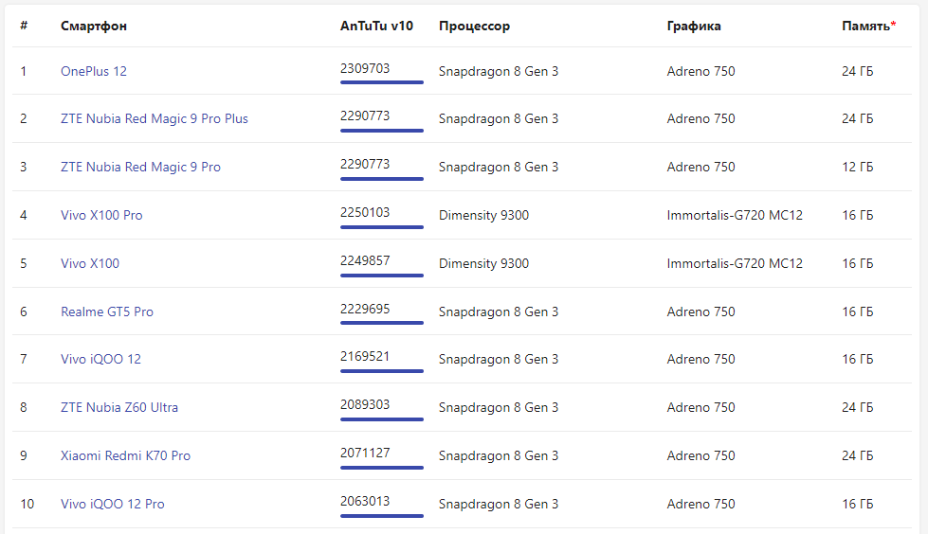Select the score value 2089303
Image resolution: width=928 pixels, height=534 pixels.
pos(365,404)
